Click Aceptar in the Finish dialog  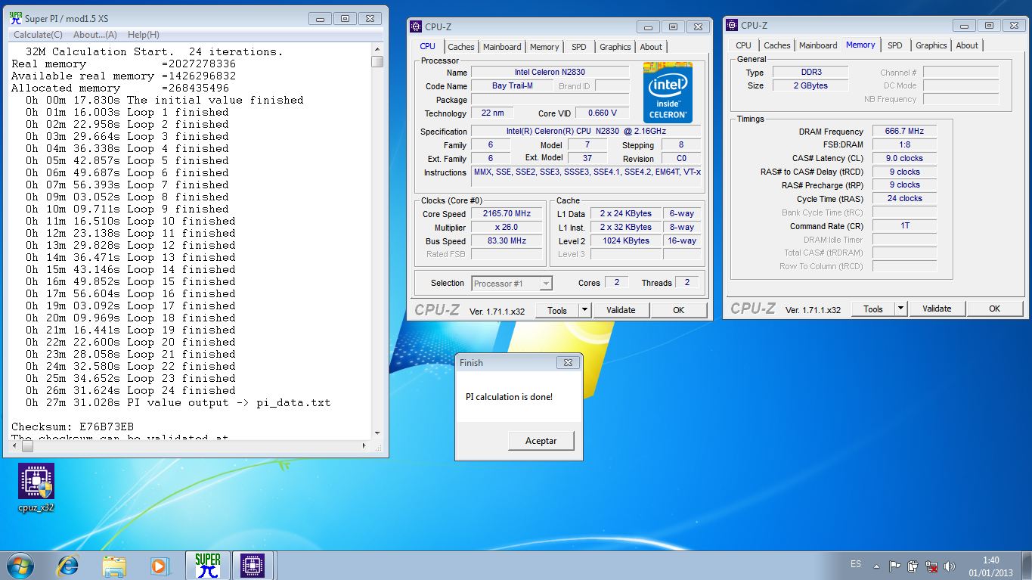(x=541, y=441)
